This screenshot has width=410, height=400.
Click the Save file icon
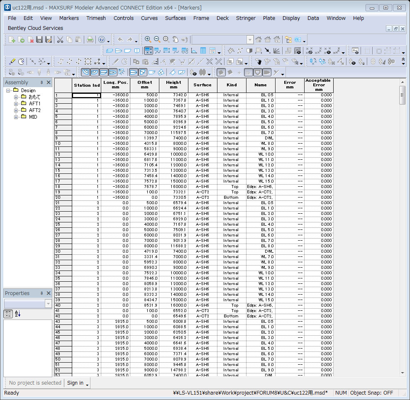click(x=39, y=40)
